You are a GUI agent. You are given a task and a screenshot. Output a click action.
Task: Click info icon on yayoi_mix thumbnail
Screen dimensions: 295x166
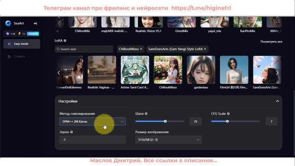click(x=225, y=24)
